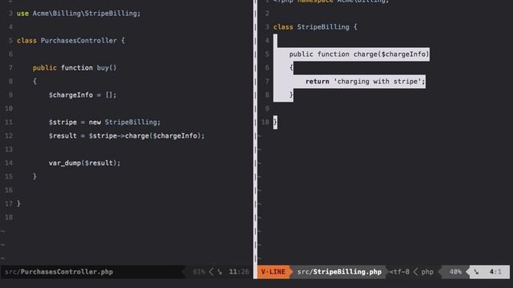Screen dimensions: 513x288
Task: Click line number 18 in left pane
Action: (9, 218)
